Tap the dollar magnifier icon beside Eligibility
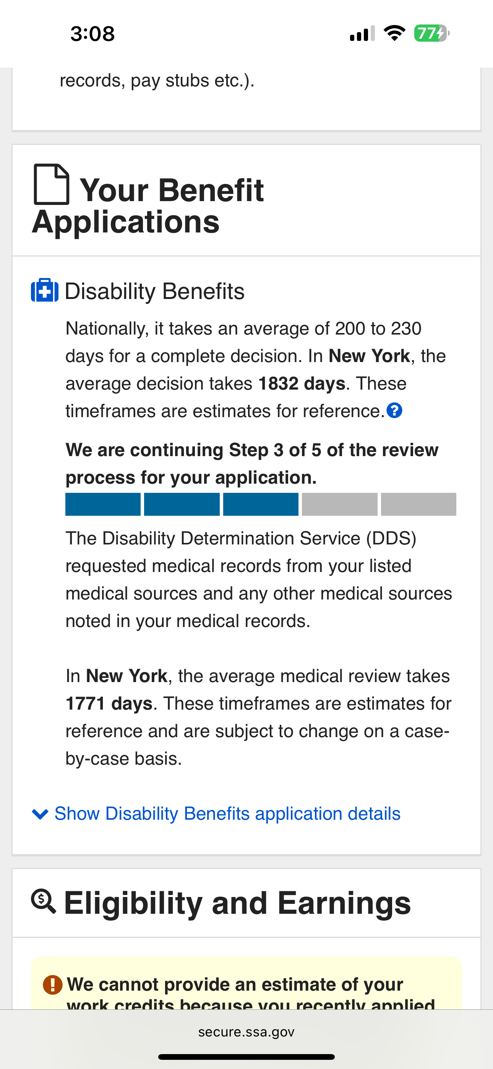This screenshot has height=1069, width=493. [x=44, y=901]
